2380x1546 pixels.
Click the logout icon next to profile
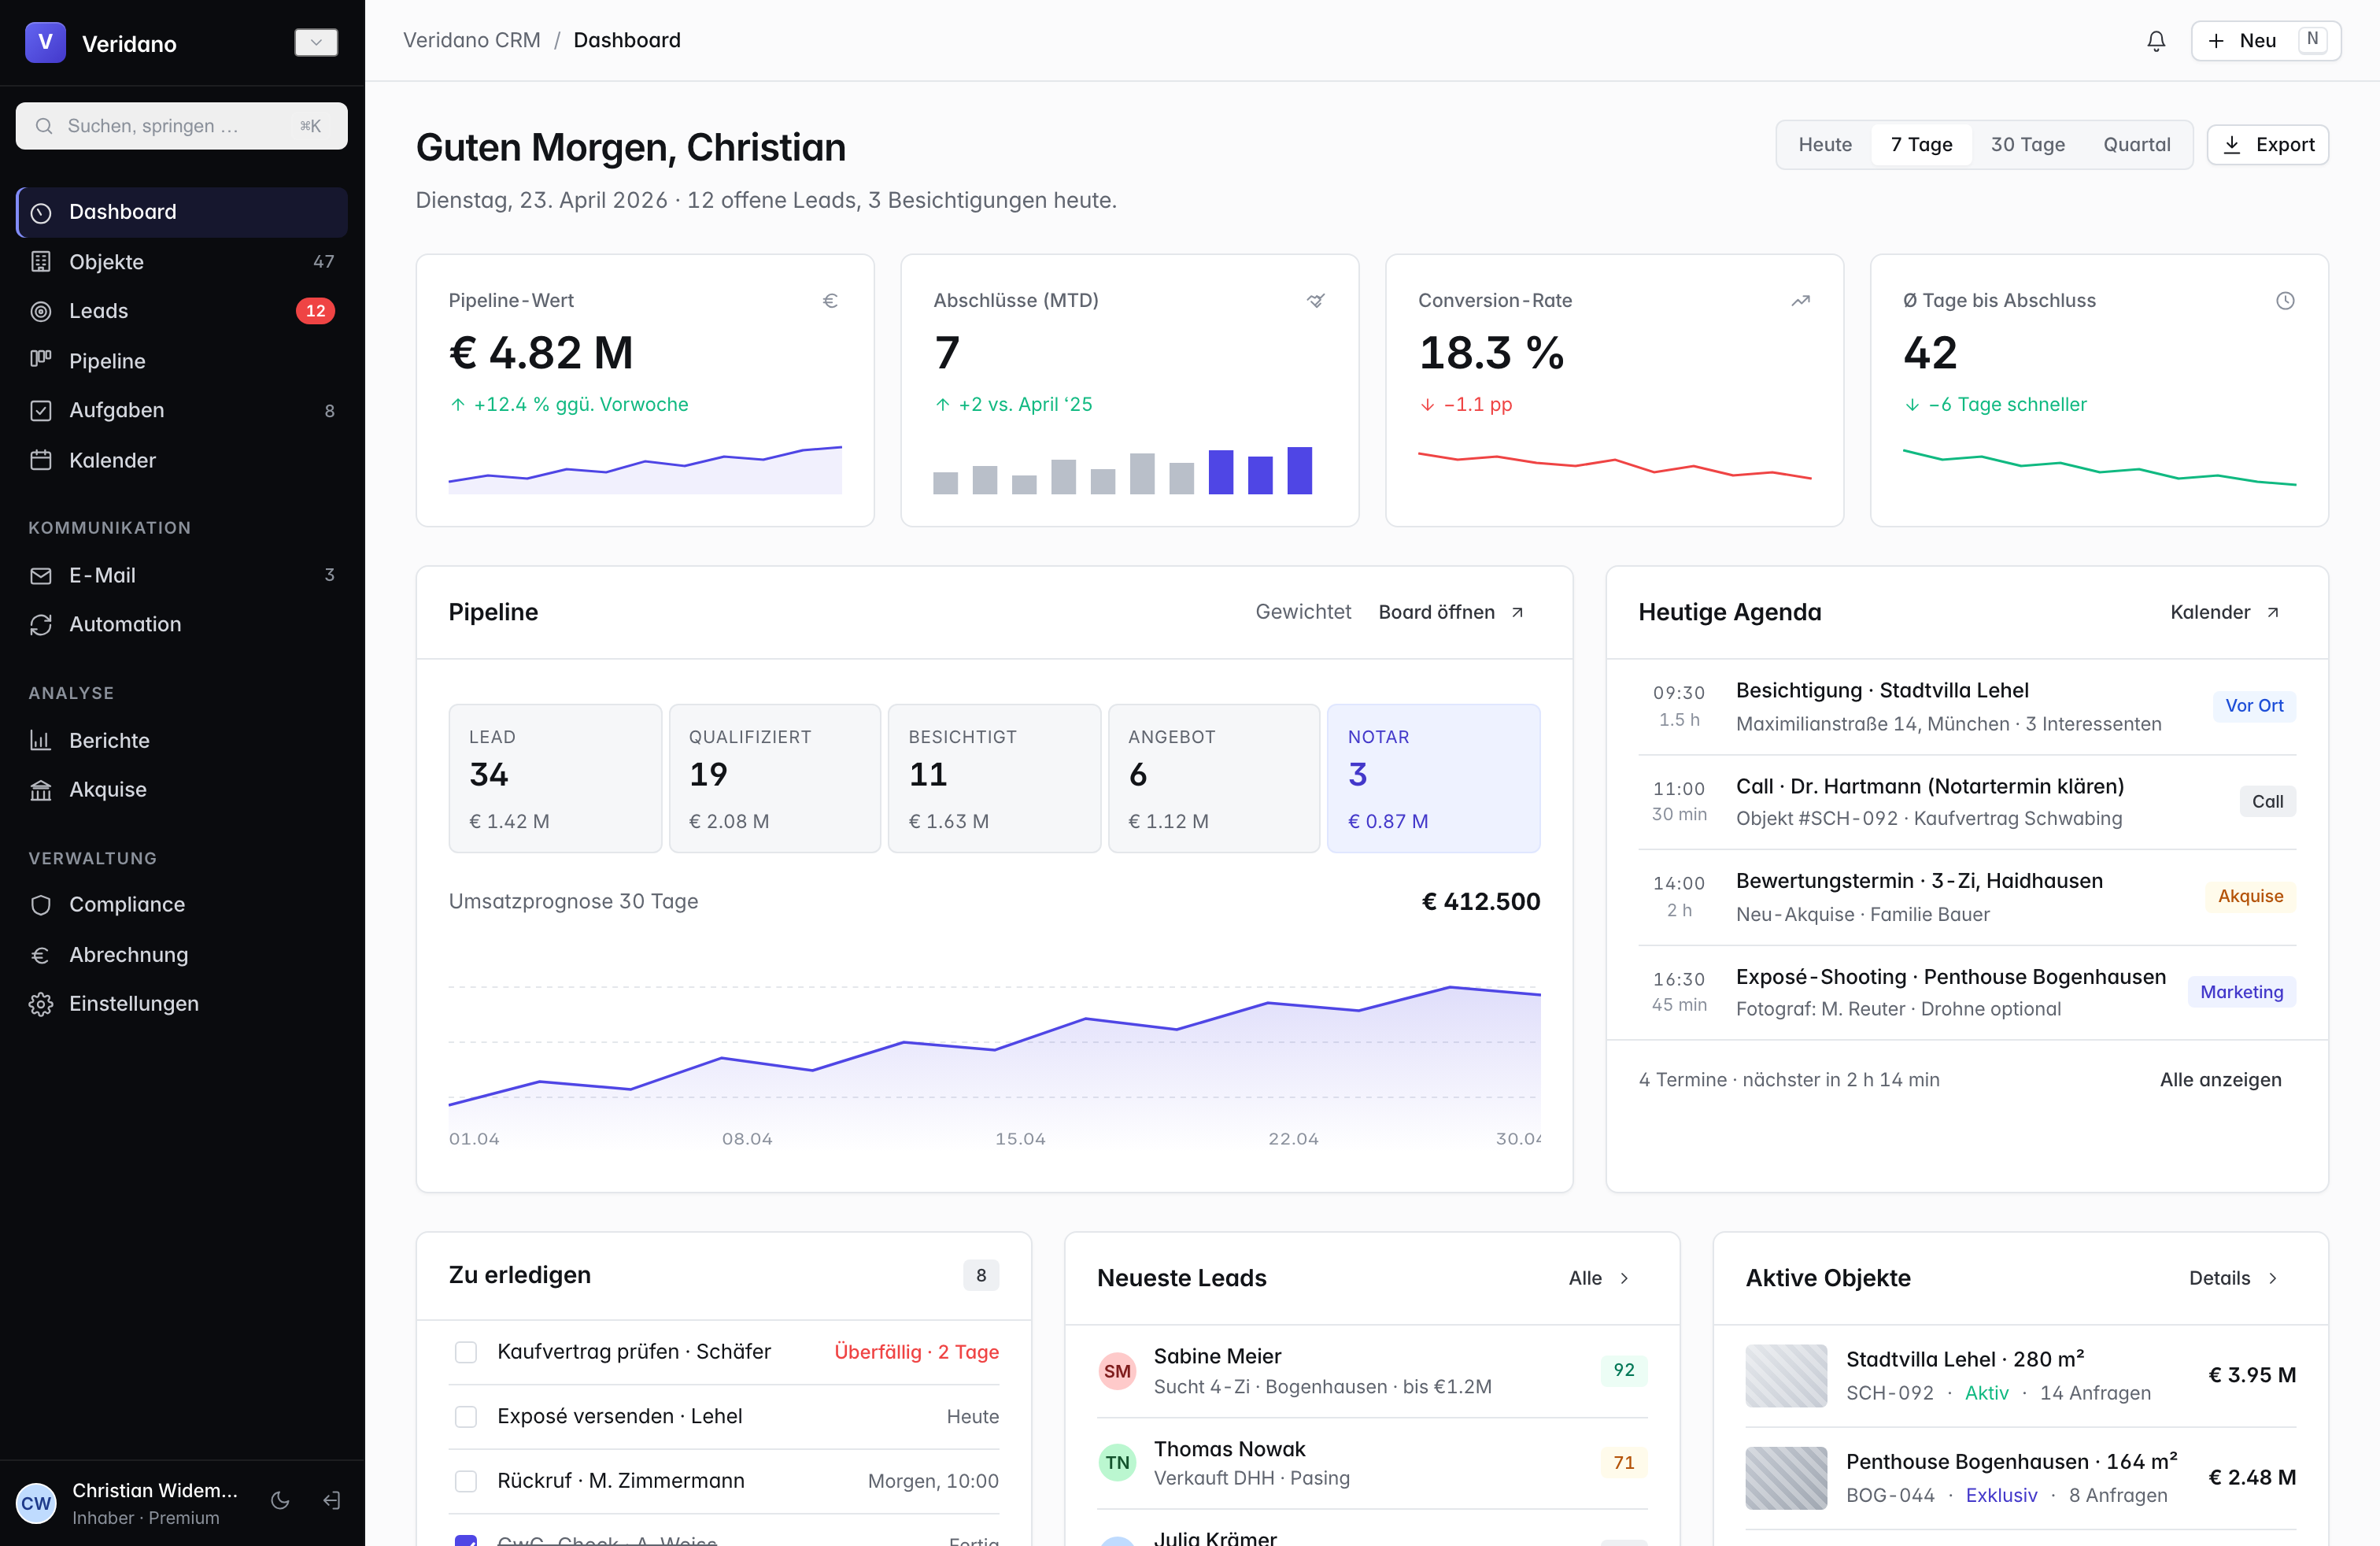pos(332,1500)
